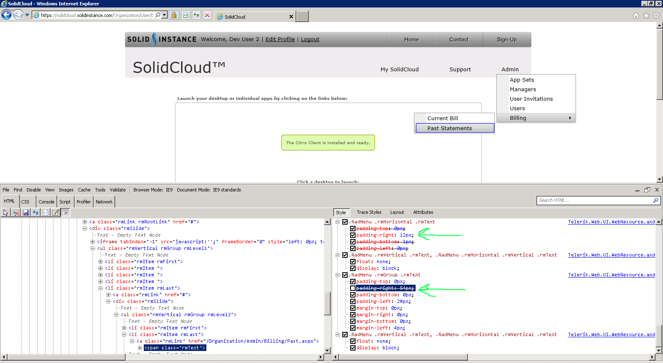Open the Cache menu in developer tools
The image size is (663, 363).
point(84,190)
